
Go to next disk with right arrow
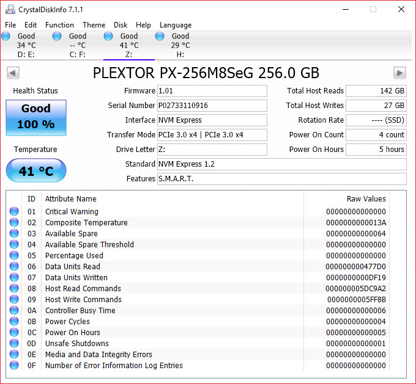(399, 73)
